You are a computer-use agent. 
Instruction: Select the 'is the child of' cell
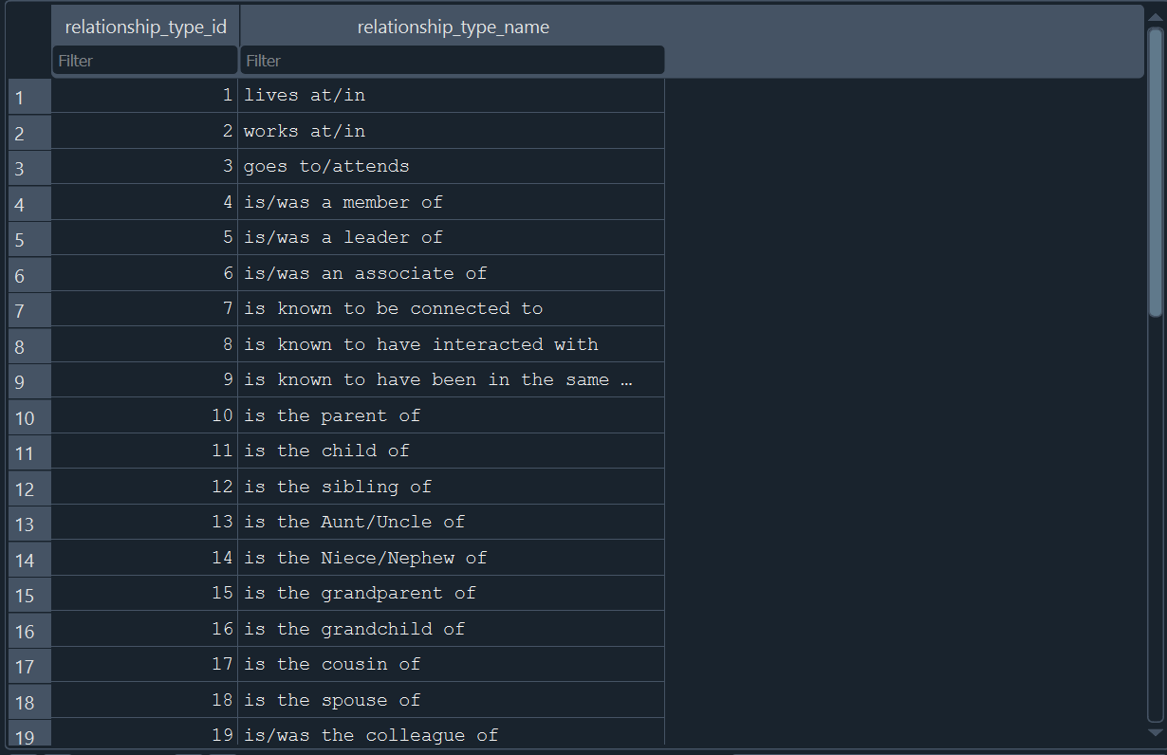(452, 451)
